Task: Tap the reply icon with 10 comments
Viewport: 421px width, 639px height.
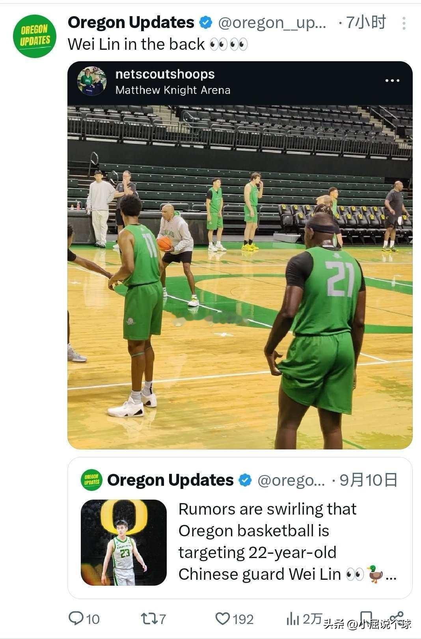Action: [84, 618]
